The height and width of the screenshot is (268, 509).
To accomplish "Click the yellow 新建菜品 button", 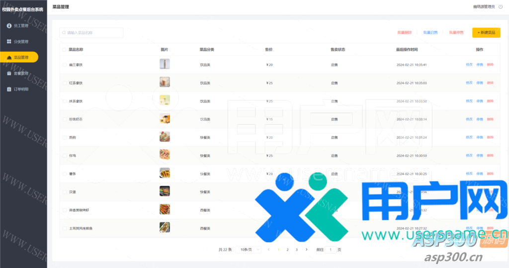I will point(486,33).
